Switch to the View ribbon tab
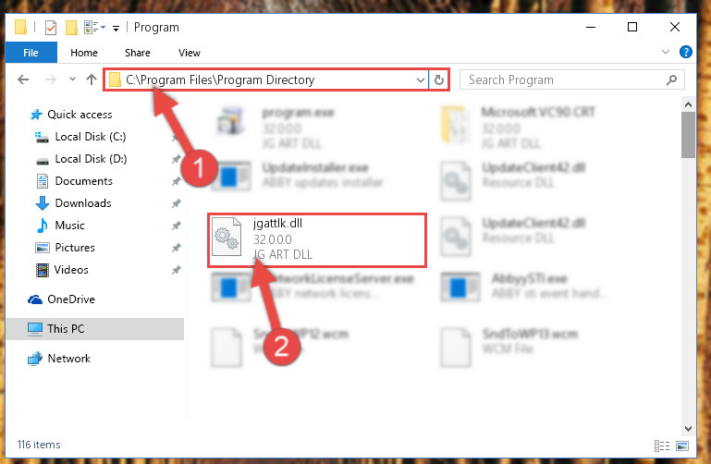Image resolution: width=711 pixels, height=464 pixels. click(190, 53)
